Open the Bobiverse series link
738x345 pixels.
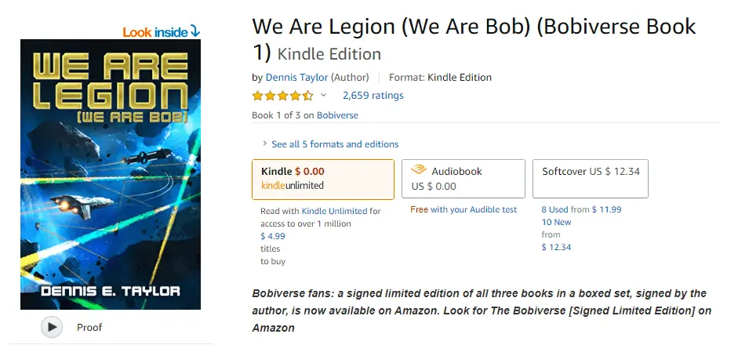336,115
